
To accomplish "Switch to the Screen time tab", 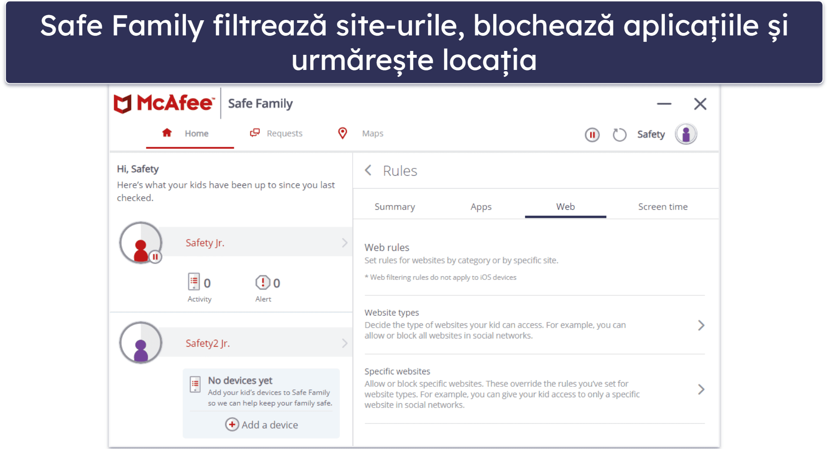I will [x=663, y=207].
